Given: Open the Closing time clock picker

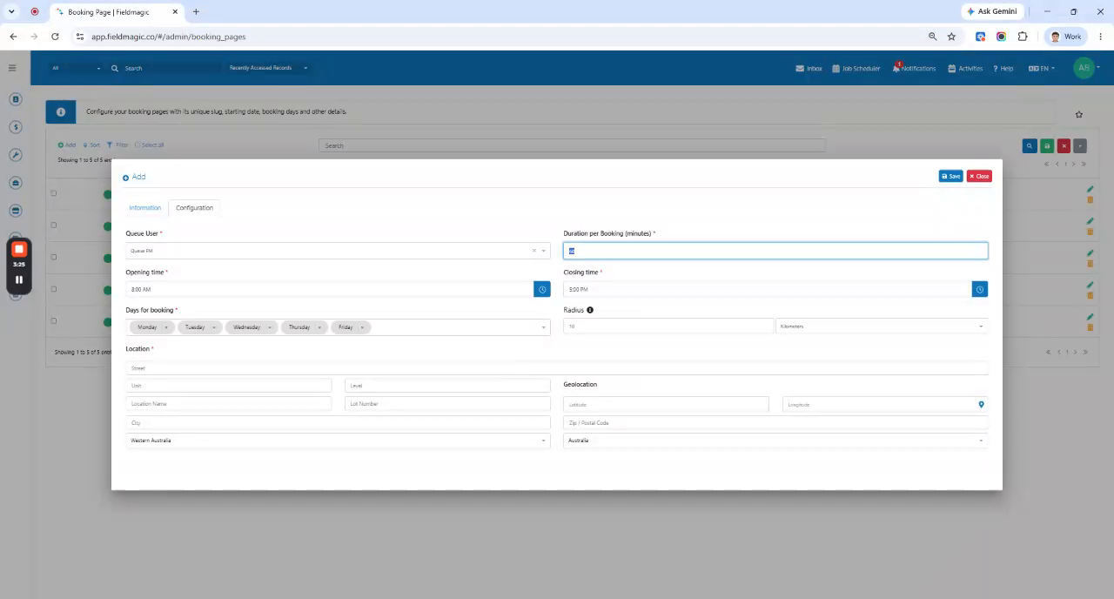Looking at the screenshot, I should tap(980, 289).
